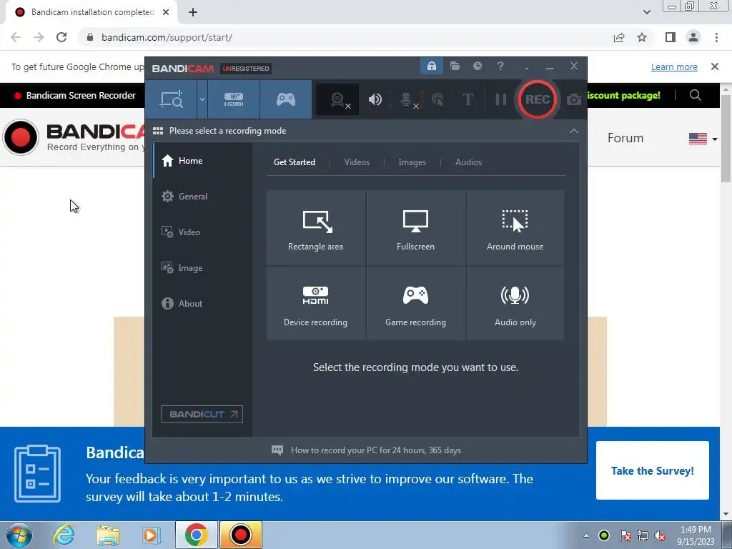Open the About section in sidebar
This screenshot has width=732, height=549.
pyautogui.click(x=202, y=303)
